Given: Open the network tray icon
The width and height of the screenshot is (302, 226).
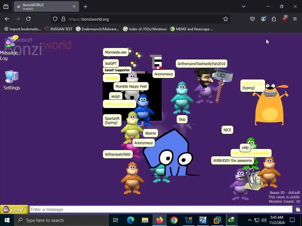Looking at the screenshot, I should point(257,220).
